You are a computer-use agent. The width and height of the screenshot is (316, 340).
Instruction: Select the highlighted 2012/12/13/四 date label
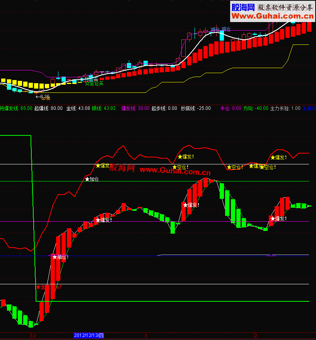click(x=89, y=335)
